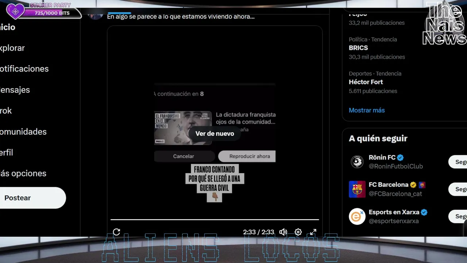Open the FC Barcelona crest avatar
Viewport: 467px width, 263px height.
[x=357, y=189]
